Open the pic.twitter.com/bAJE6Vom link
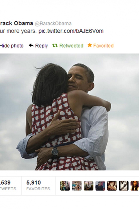Viewport: 139px width, 209px height. coord(71,31)
